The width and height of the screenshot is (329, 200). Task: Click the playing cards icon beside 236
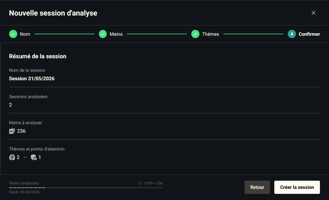[x=12, y=131]
